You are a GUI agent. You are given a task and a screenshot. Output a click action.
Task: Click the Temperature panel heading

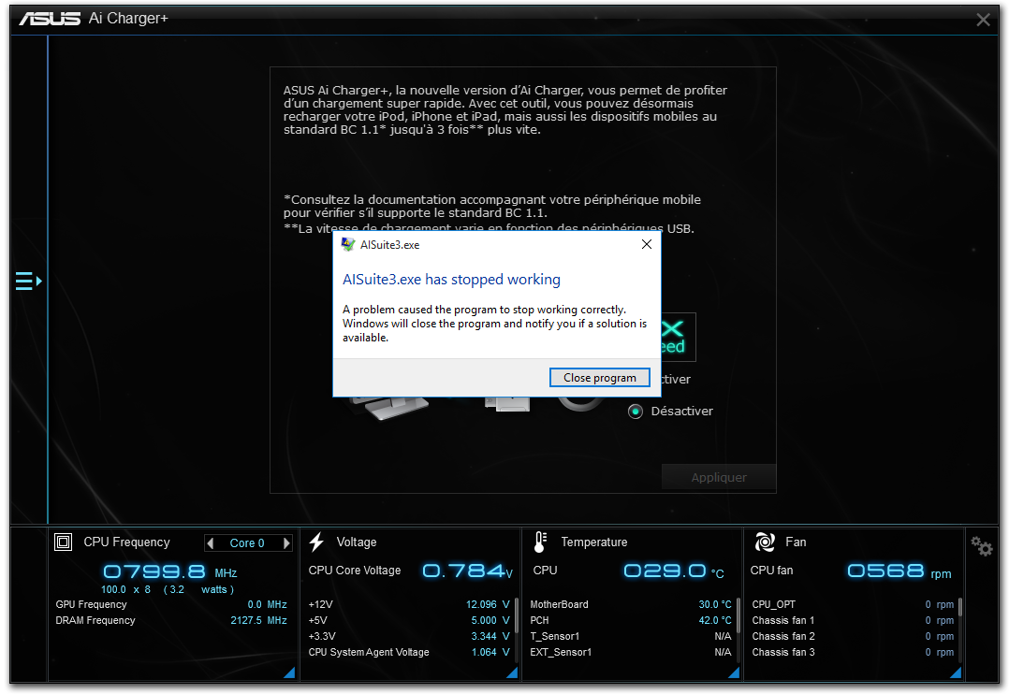[x=594, y=542]
